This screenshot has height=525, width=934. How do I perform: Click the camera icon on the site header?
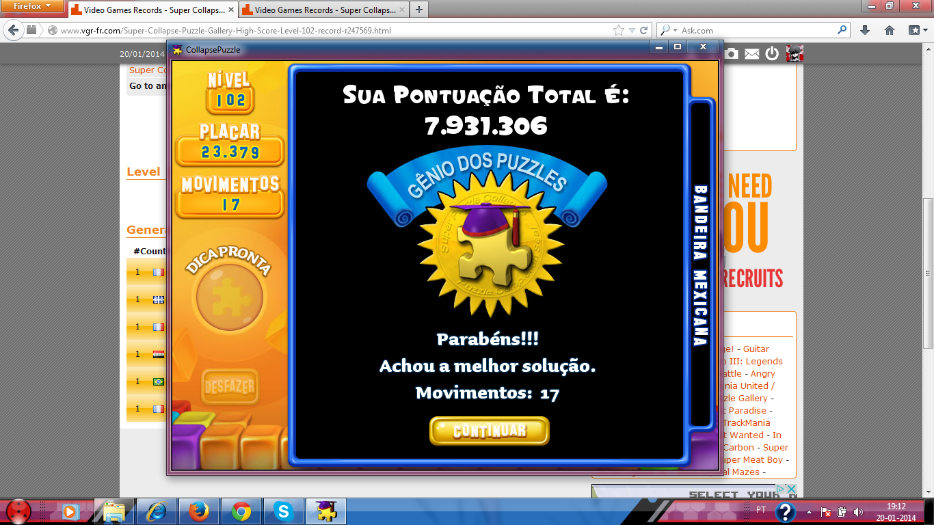(732, 53)
